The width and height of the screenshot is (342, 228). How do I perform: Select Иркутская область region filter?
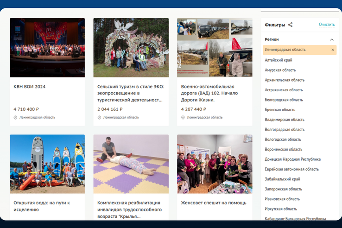point(281,209)
